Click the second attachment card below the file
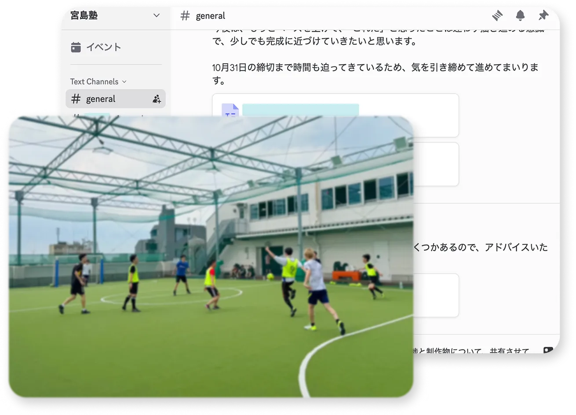Screen dimensions: 576x415 (435, 164)
